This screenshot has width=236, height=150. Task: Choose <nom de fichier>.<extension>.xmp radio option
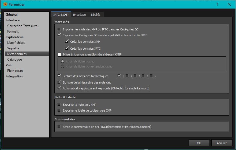coord(63,66)
